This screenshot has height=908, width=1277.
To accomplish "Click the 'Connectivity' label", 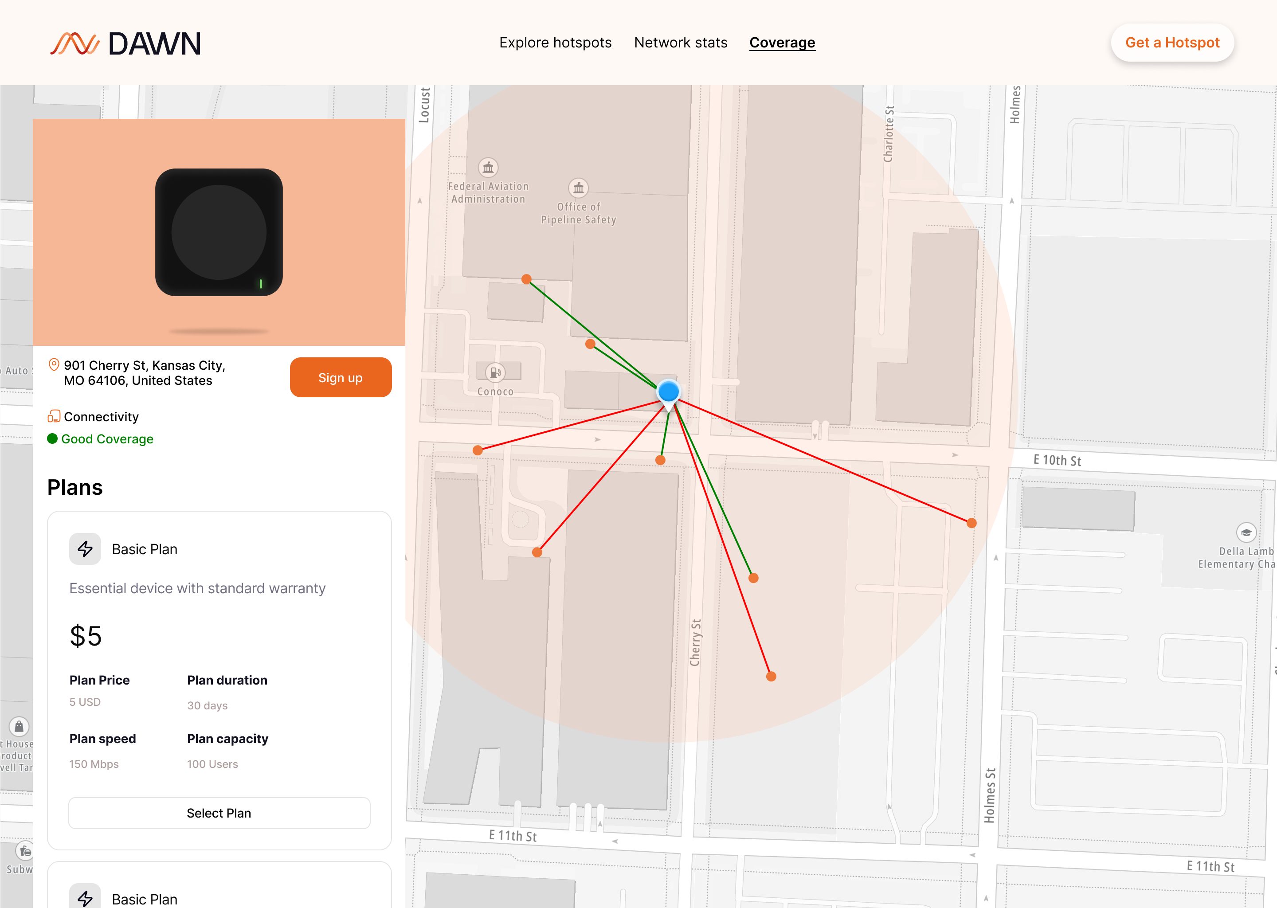I will click(x=101, y=417).
